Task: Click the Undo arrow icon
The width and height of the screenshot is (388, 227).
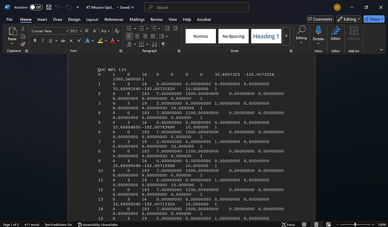Action: pyautogui.click(x=57, y=7)
